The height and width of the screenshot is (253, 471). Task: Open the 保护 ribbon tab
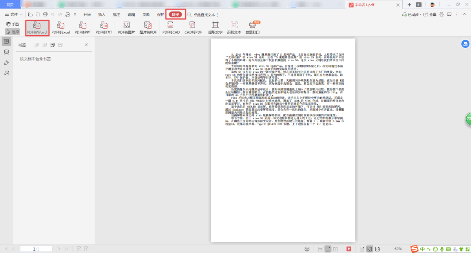[x=161, y=15]
